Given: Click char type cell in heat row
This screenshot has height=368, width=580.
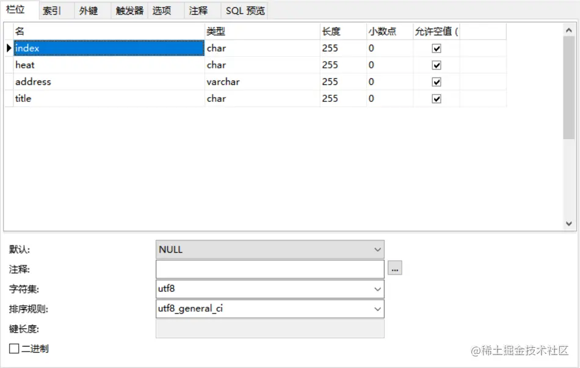Looking at the screenshot, I should point(263,65).
